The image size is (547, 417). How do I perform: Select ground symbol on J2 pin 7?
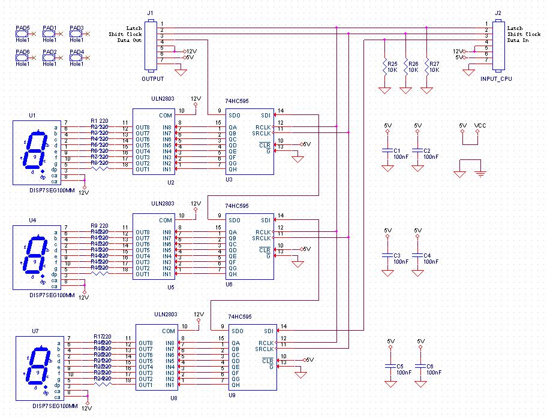tap(468, 72)
